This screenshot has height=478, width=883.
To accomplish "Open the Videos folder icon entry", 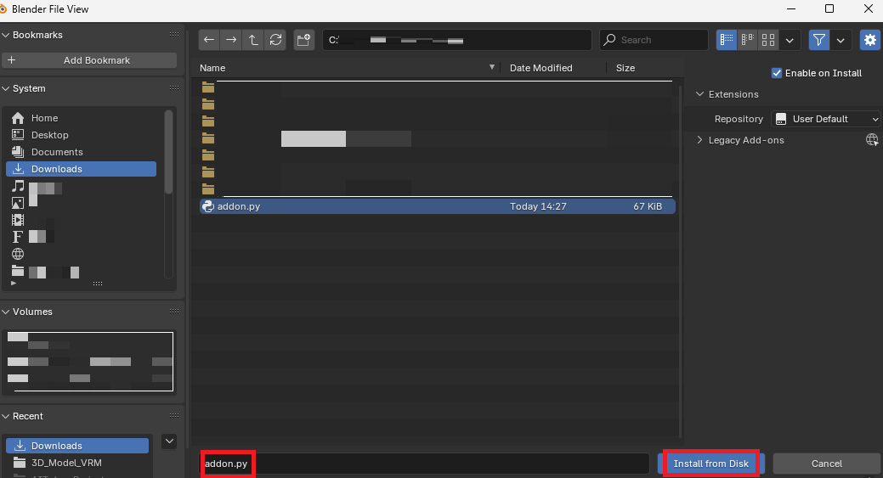I will (18, 220).
